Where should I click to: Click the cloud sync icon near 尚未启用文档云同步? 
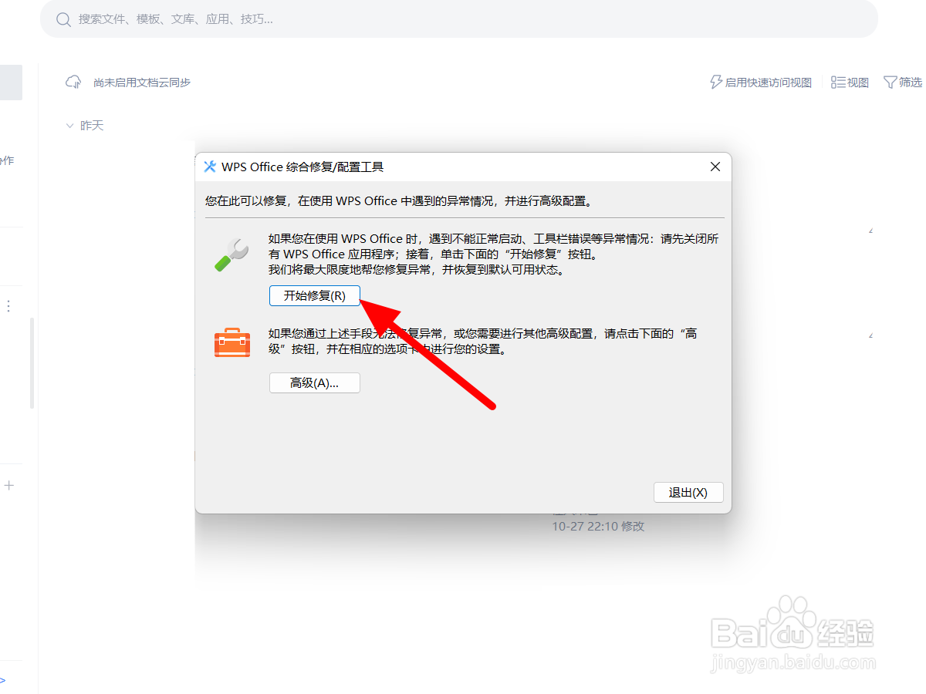pos(73,82)
